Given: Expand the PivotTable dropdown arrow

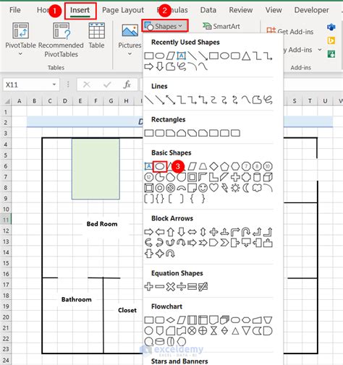Looking at the screenshot, I should click(20, 54).
